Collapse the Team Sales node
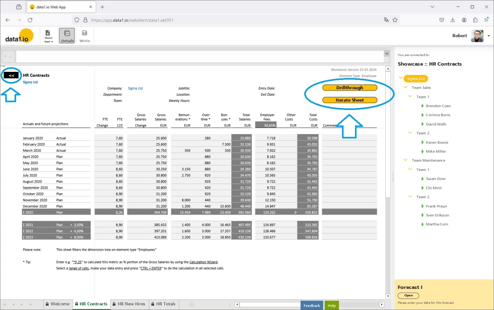This screenshot has width=494, height=310. click(x=405, y=87)
